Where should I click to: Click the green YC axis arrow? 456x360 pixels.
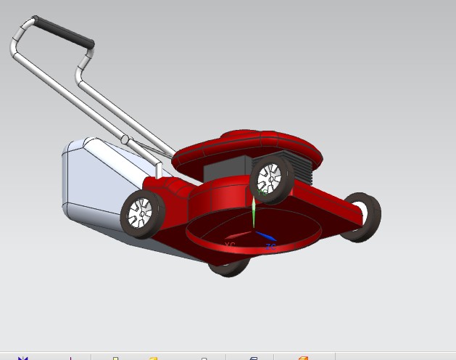coord(254,212)
